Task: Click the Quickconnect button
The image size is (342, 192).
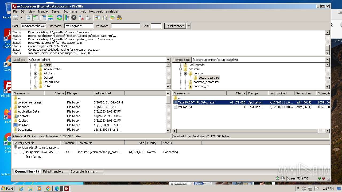Action: (175, 26)
